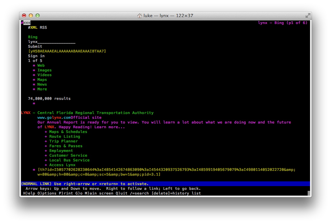Open the Fares & Passes link
The image size is (331, 224).
point(66,146)
